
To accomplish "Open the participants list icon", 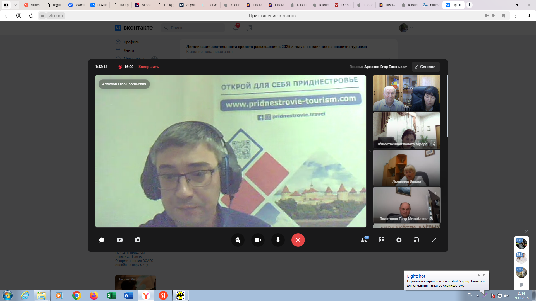I will click(x=364, y=240).
